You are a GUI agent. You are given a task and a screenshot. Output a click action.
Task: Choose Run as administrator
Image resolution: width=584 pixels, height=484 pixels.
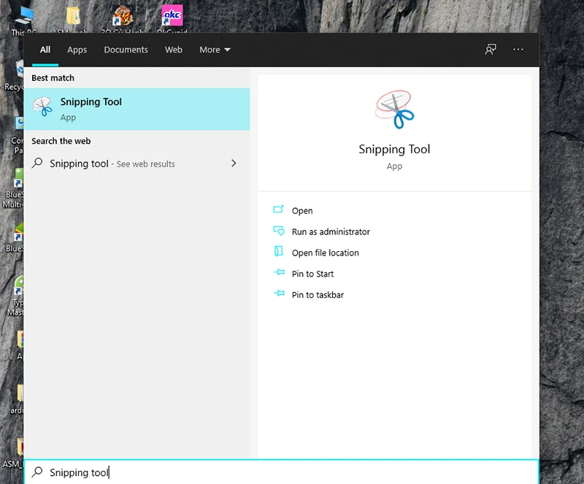[331, 232]
